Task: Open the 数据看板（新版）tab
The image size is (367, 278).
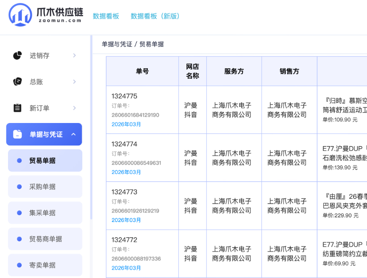Action: click(x=155, y=16)
